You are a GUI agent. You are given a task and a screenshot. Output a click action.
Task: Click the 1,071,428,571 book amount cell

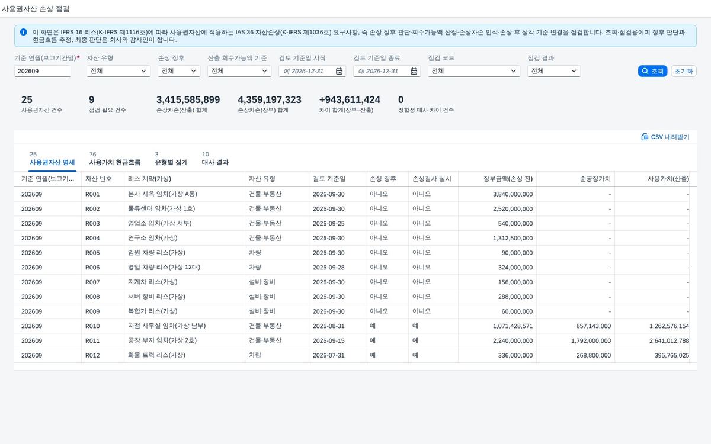click(498, 326)
